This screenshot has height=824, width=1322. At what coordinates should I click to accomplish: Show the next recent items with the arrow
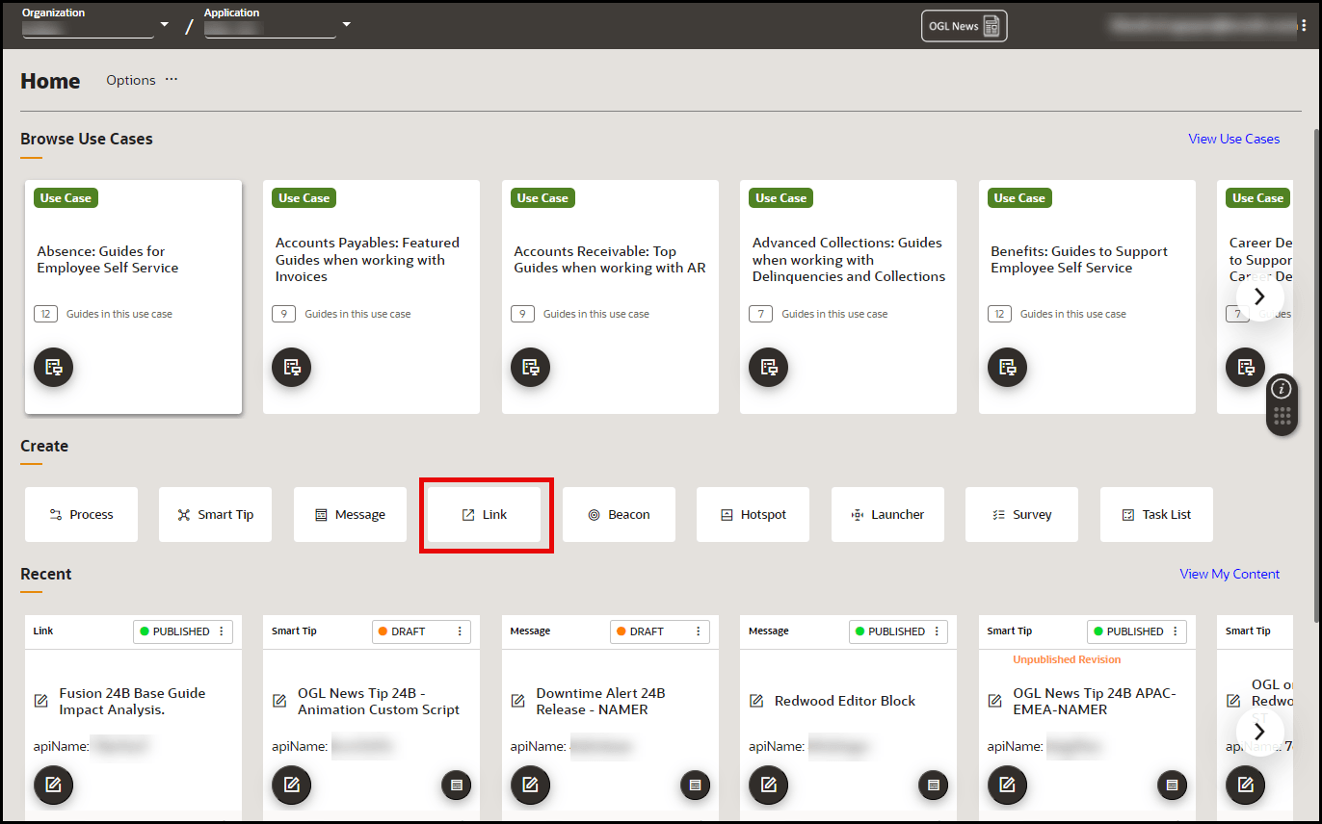[1259, 732]
